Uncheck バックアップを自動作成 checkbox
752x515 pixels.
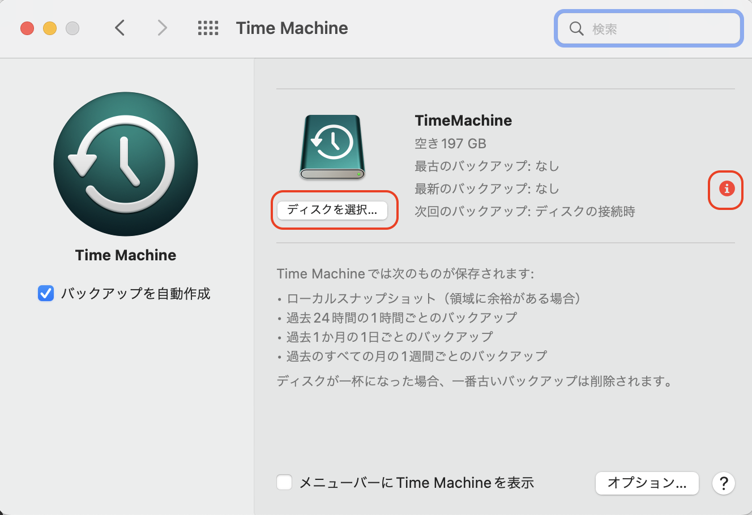click(x=46, y=293)
